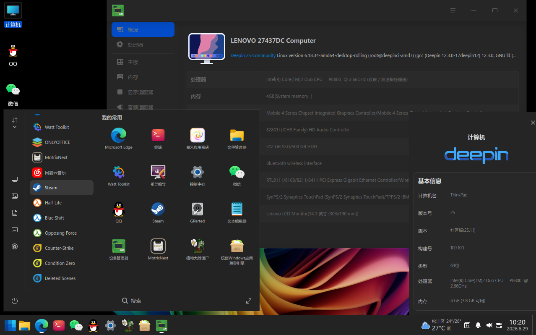This screenshot has width=536, height=335.
Task: Open GParted in the launcher grid
Action: tap(198, 212)
